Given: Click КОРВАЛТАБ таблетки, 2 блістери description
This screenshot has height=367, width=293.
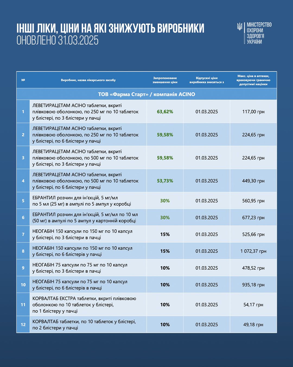Looking at the screenshot, I should [x=84, y=325].
